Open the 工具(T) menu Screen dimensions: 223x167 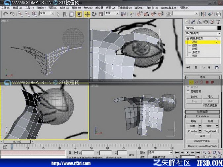point(29,8)
